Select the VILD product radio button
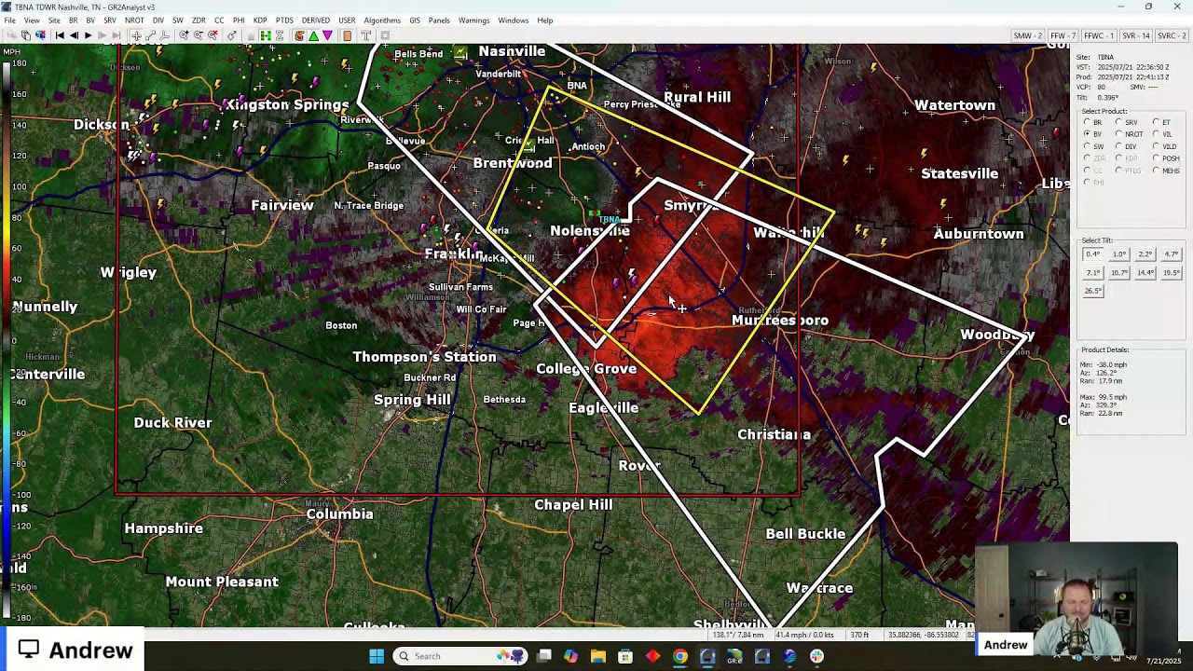 [1156, 145]
